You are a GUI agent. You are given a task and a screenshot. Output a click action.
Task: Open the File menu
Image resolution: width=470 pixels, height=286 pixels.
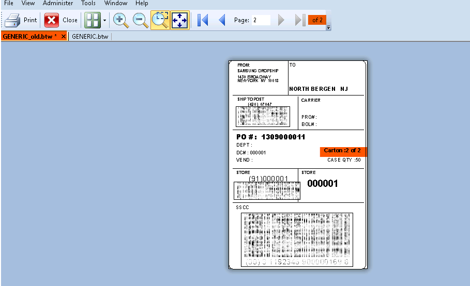point(9,3)
